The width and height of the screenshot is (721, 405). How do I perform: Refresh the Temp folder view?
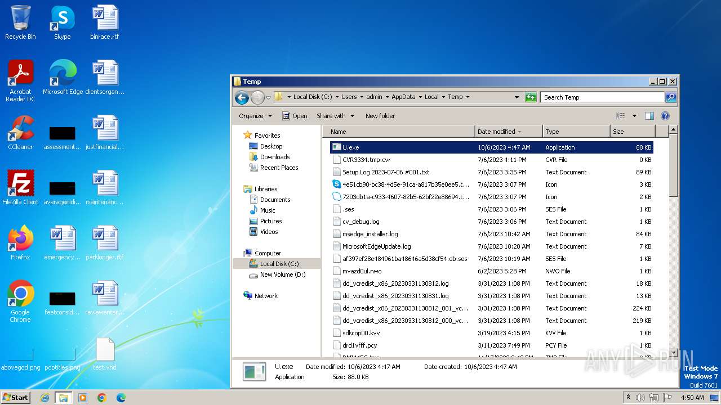coord(531,97)
